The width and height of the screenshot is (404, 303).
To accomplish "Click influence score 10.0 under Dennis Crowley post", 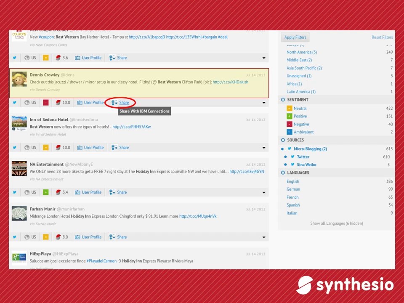I will [63, 103].
